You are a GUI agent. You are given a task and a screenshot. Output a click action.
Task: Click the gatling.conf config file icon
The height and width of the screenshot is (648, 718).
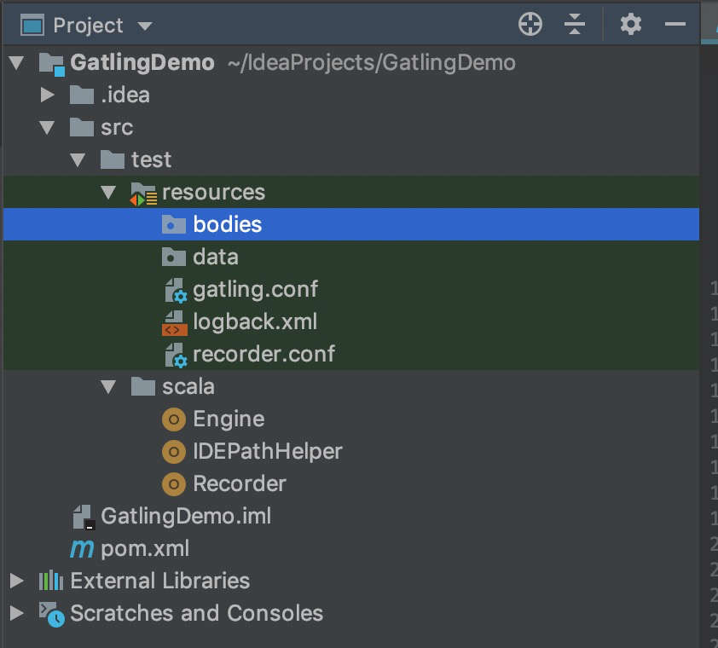point(176,290)
